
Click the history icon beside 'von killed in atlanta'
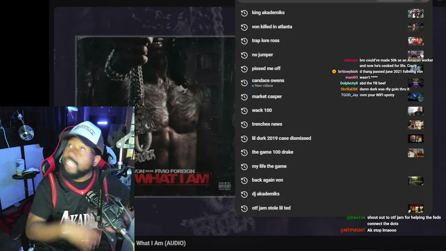click(x=244, y=27)
